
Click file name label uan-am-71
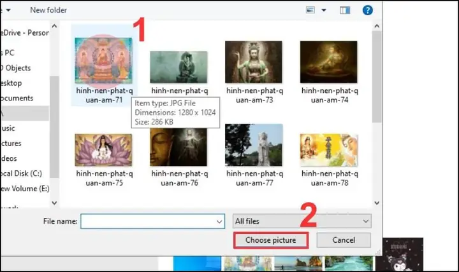click(104, 100)
